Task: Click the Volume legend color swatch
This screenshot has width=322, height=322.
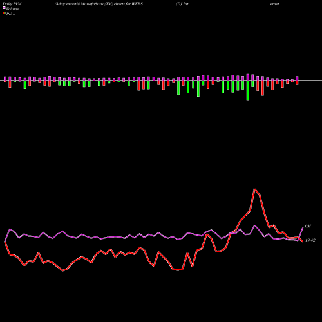Action: (x=4, y=8)
